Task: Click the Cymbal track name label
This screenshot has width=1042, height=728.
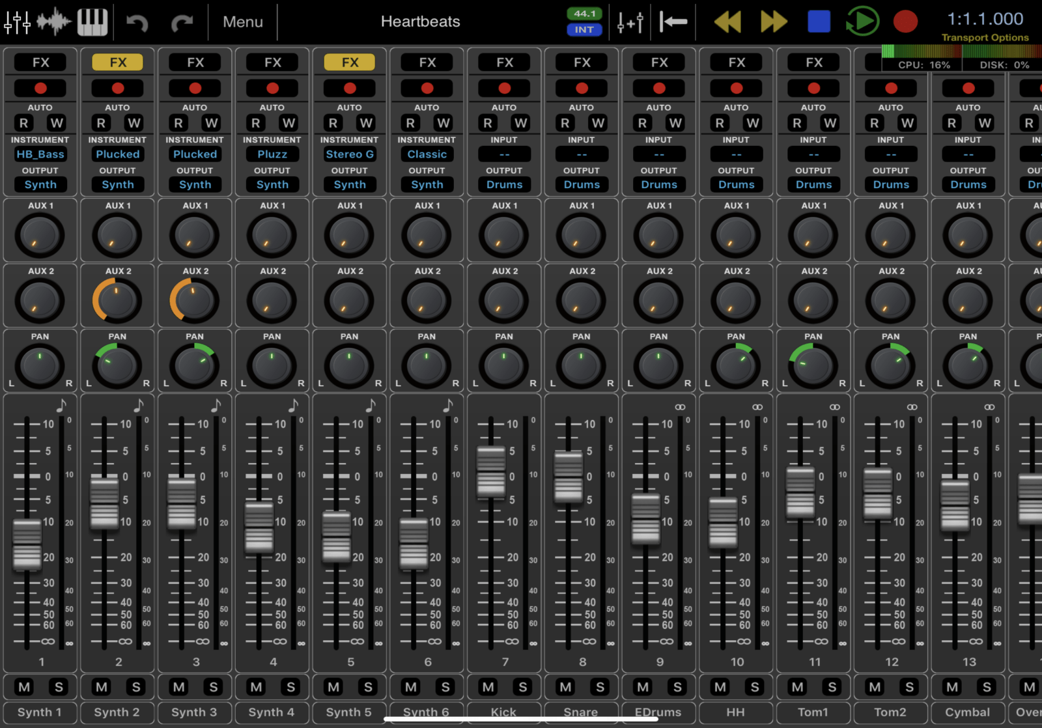Action: 968,712
